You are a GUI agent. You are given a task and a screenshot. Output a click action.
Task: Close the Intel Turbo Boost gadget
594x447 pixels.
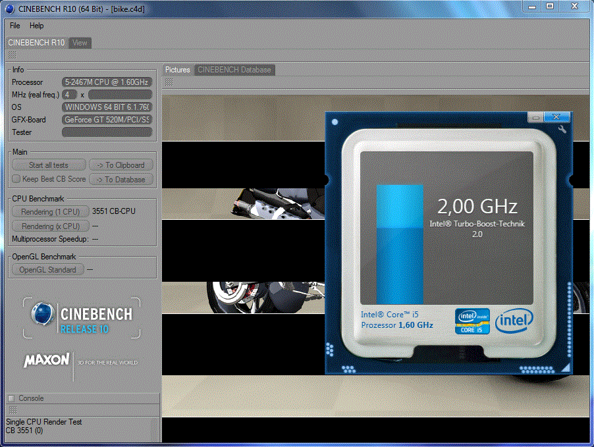(556, 117)
